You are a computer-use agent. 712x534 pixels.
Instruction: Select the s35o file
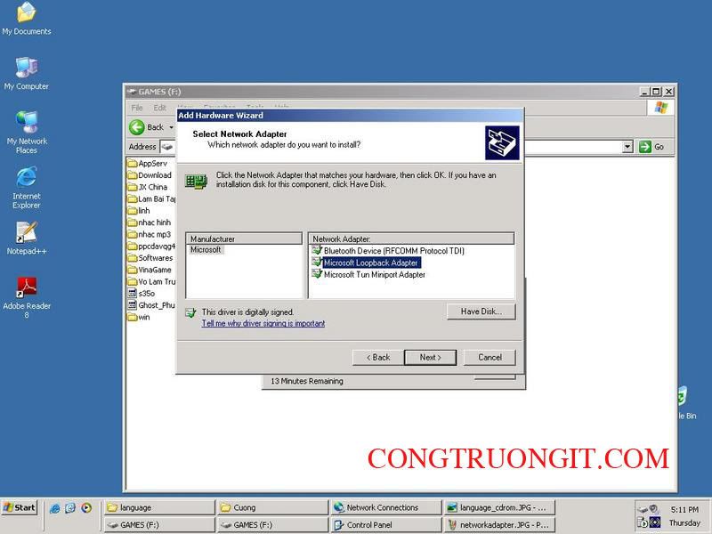click(142, 294)
